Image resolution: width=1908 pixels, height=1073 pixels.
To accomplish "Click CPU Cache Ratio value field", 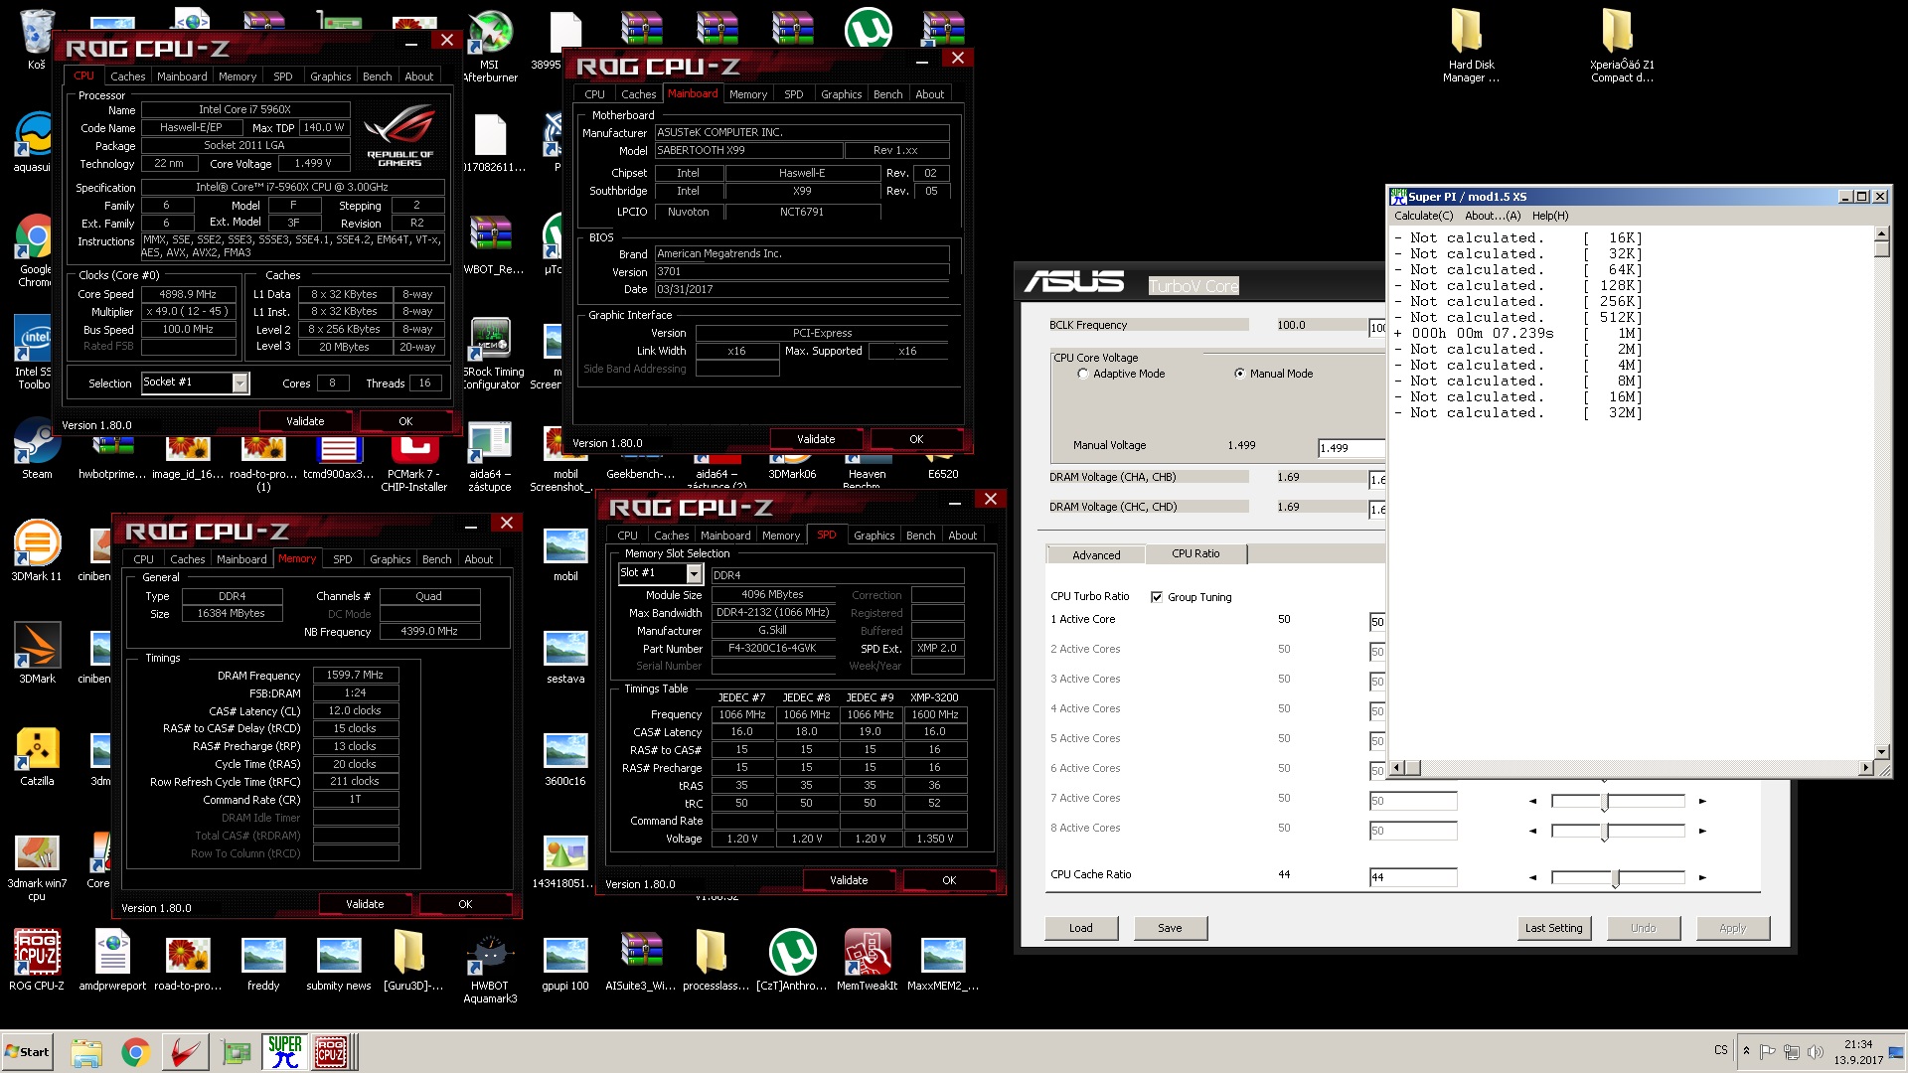I will [1413, 877].
